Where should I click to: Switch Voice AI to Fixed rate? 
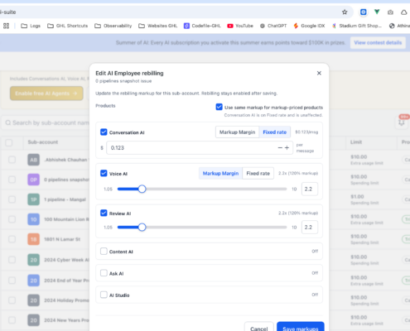point(258,173)
